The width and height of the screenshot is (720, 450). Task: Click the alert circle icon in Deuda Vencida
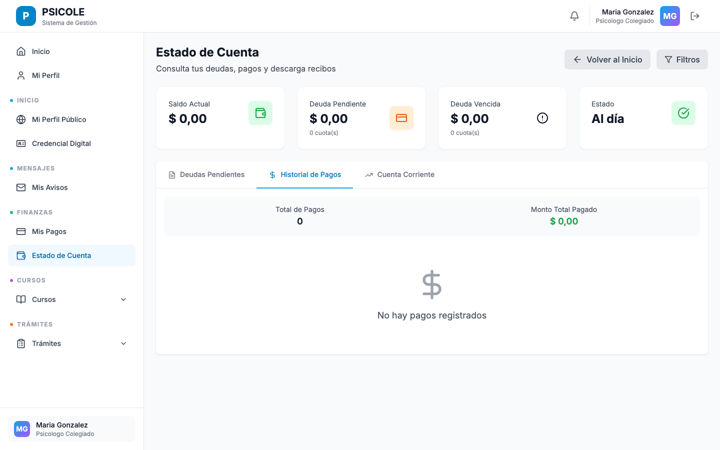tap(542, 118)
